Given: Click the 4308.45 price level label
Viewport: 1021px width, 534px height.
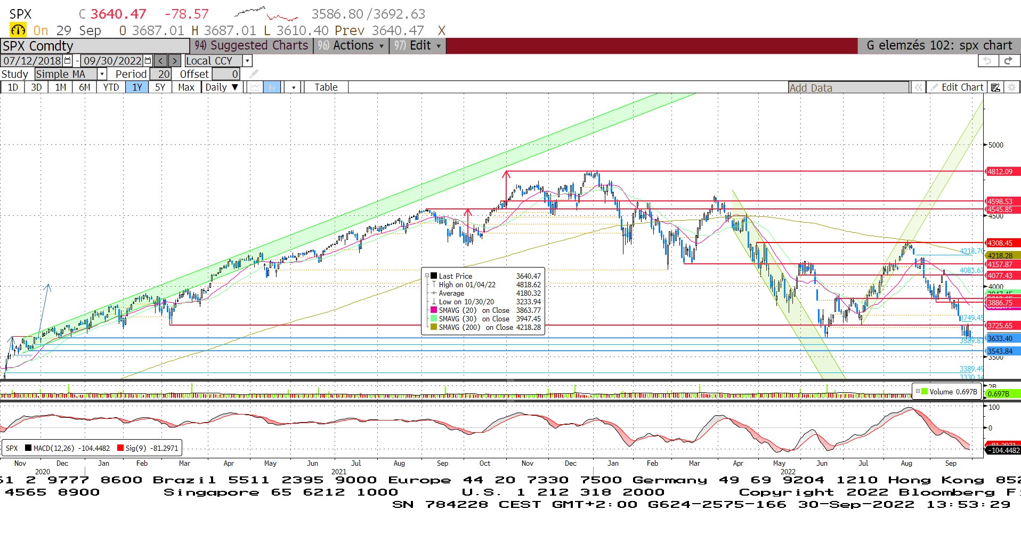Looking at the screenshot, I should point(1003,243).
